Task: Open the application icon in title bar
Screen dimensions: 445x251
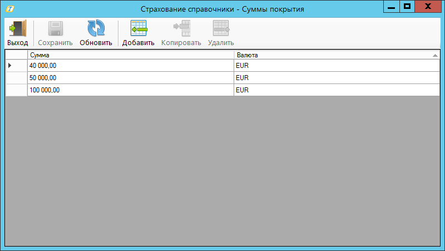Action: click(x=9, y=9)
